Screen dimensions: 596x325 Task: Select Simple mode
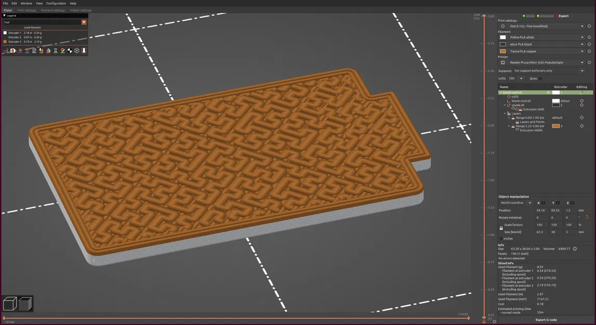click(x=529, y=16)
